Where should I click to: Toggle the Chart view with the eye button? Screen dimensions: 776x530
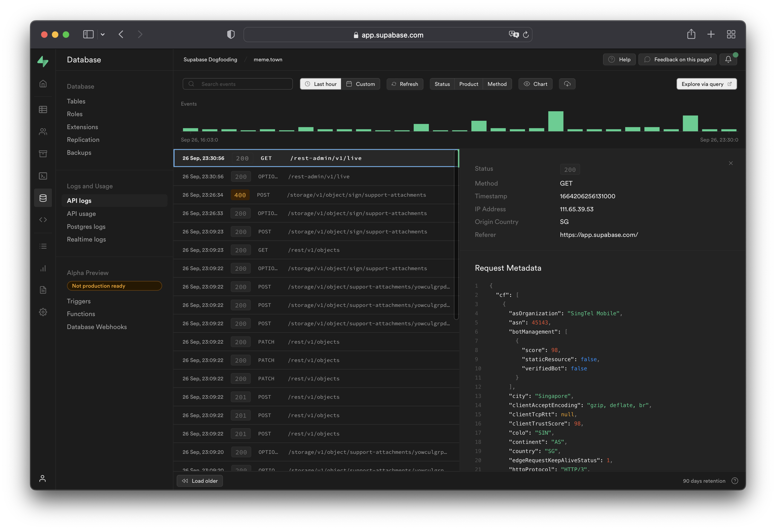coord(535,84)
